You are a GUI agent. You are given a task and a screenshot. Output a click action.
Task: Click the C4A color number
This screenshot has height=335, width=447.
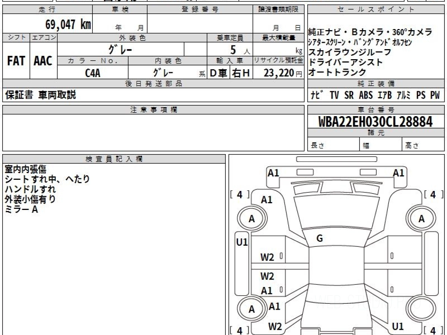point(92,73)
